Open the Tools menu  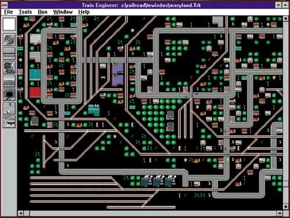click(x=25, y=12)
